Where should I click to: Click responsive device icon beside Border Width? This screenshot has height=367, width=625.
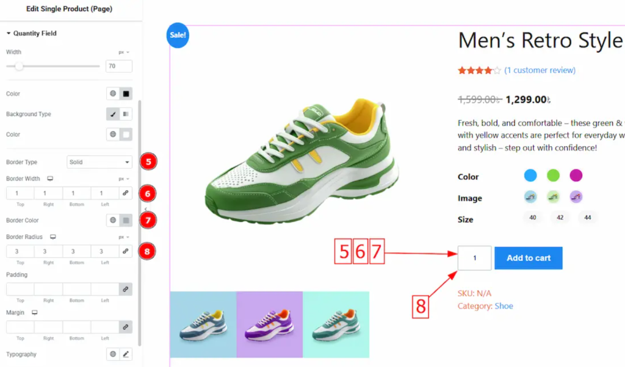coord(50,179)
